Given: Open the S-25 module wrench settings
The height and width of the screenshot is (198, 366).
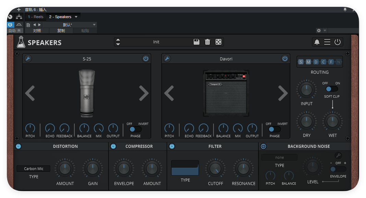Looking at the screenshot, I should click(x=28, y=59).
